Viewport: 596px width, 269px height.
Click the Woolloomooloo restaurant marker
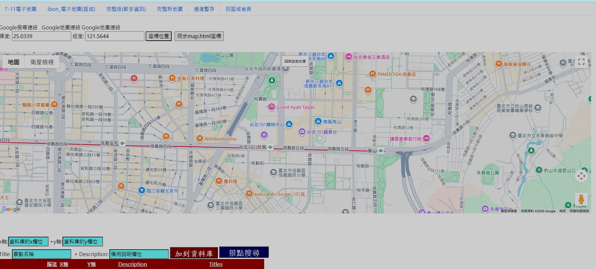[x=199, y=139]
